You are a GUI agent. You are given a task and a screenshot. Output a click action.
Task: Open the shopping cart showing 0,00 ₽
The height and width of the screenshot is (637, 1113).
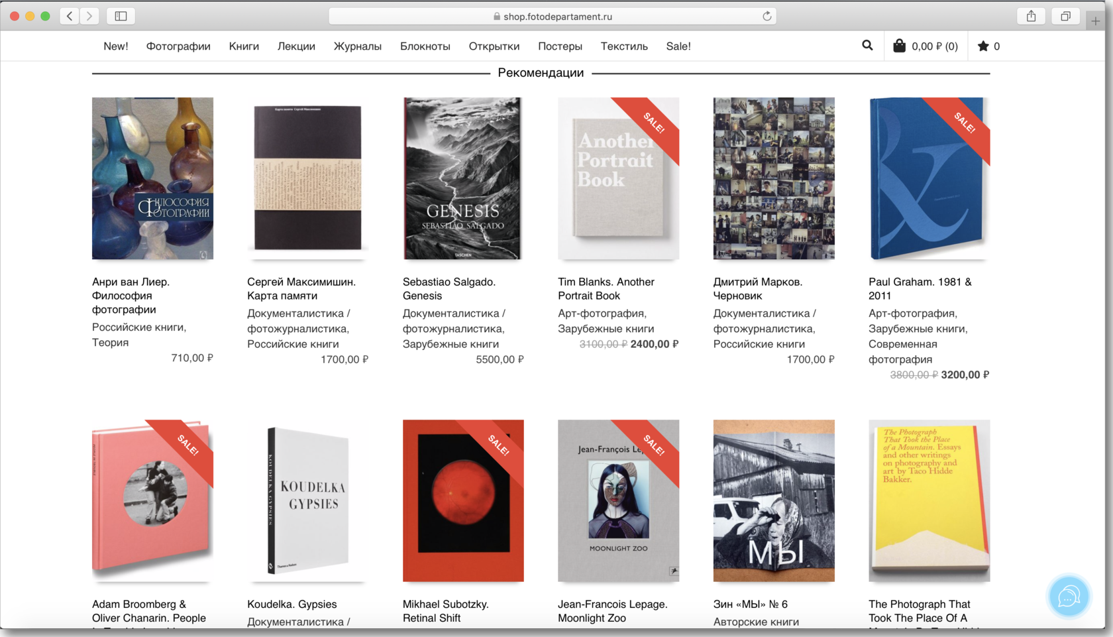(x=926, y=46)
